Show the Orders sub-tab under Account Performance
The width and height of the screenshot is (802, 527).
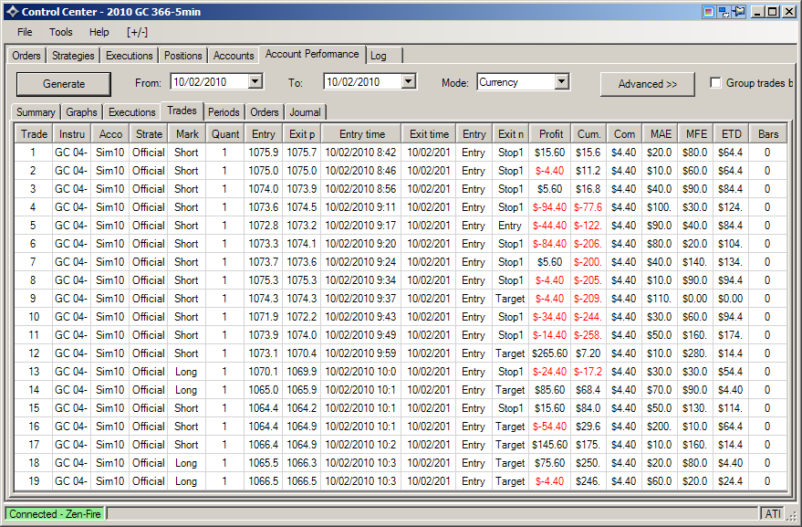(265, 111)
